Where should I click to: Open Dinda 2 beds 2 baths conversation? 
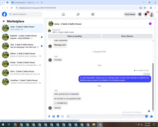tap(22, 64)
